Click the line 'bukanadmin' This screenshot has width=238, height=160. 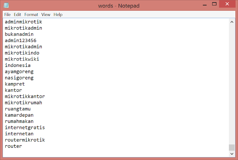click(19, 34)
